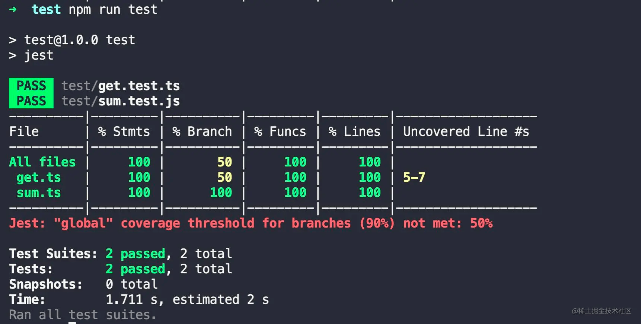
Task: Select the '% Funcs' column header
Action: point(280,131)
